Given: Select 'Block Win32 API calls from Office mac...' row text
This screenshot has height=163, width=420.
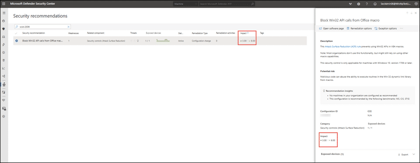Looking at the screenshot, I should pos(42,41).
